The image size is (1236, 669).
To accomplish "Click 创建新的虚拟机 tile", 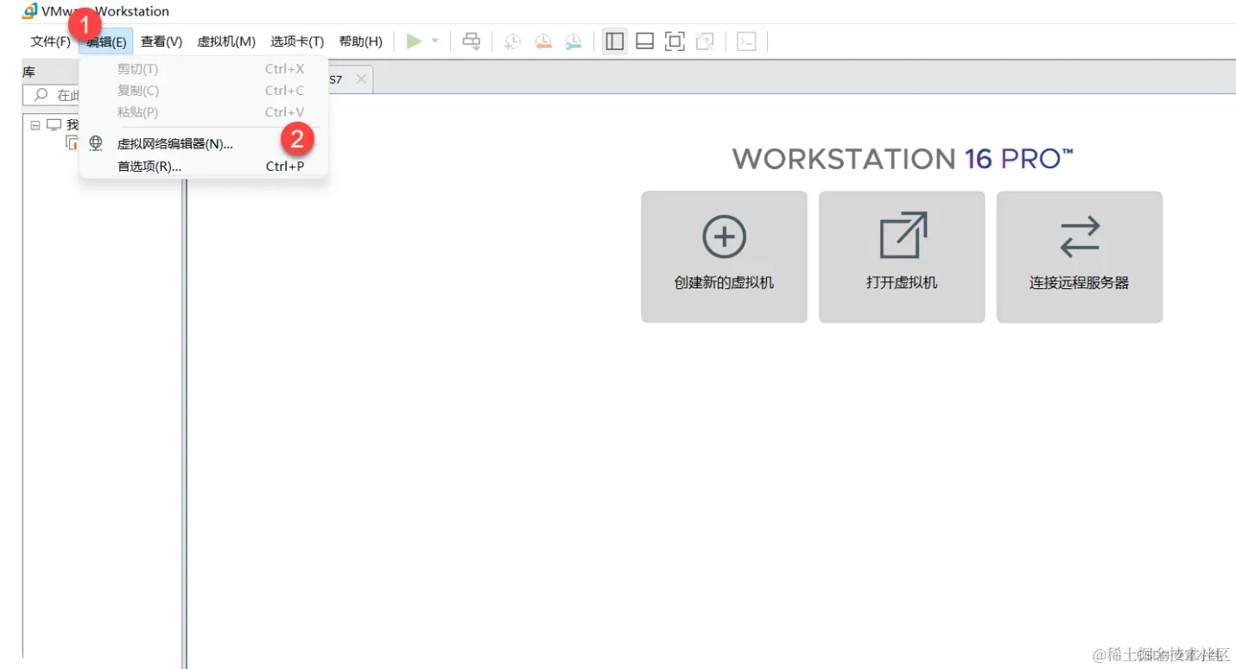I will tap(724, 257).
